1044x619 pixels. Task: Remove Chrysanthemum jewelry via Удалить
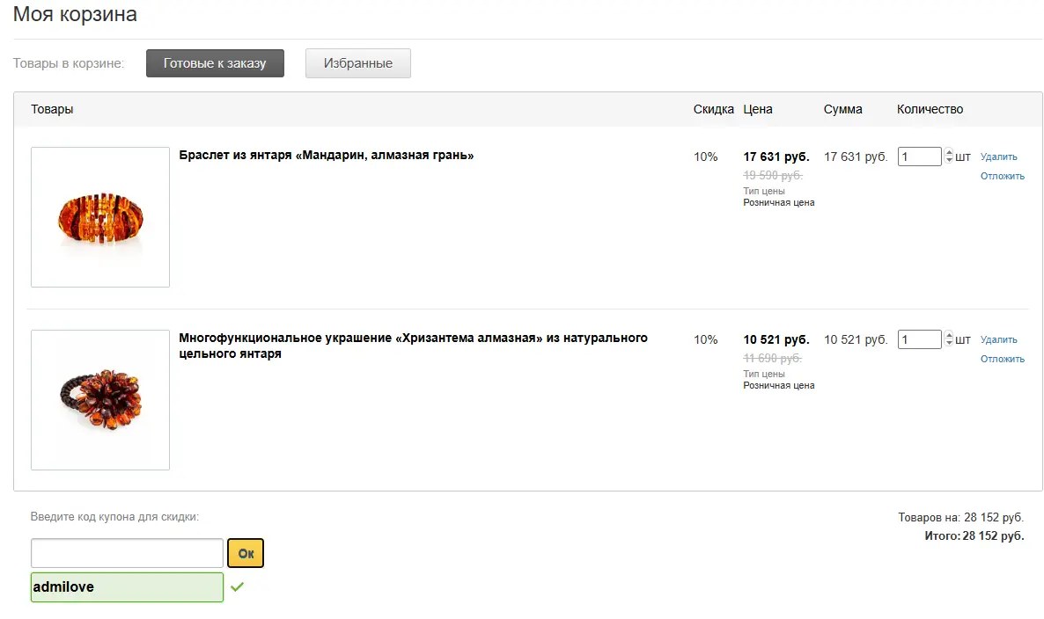(x=999, y=339)
